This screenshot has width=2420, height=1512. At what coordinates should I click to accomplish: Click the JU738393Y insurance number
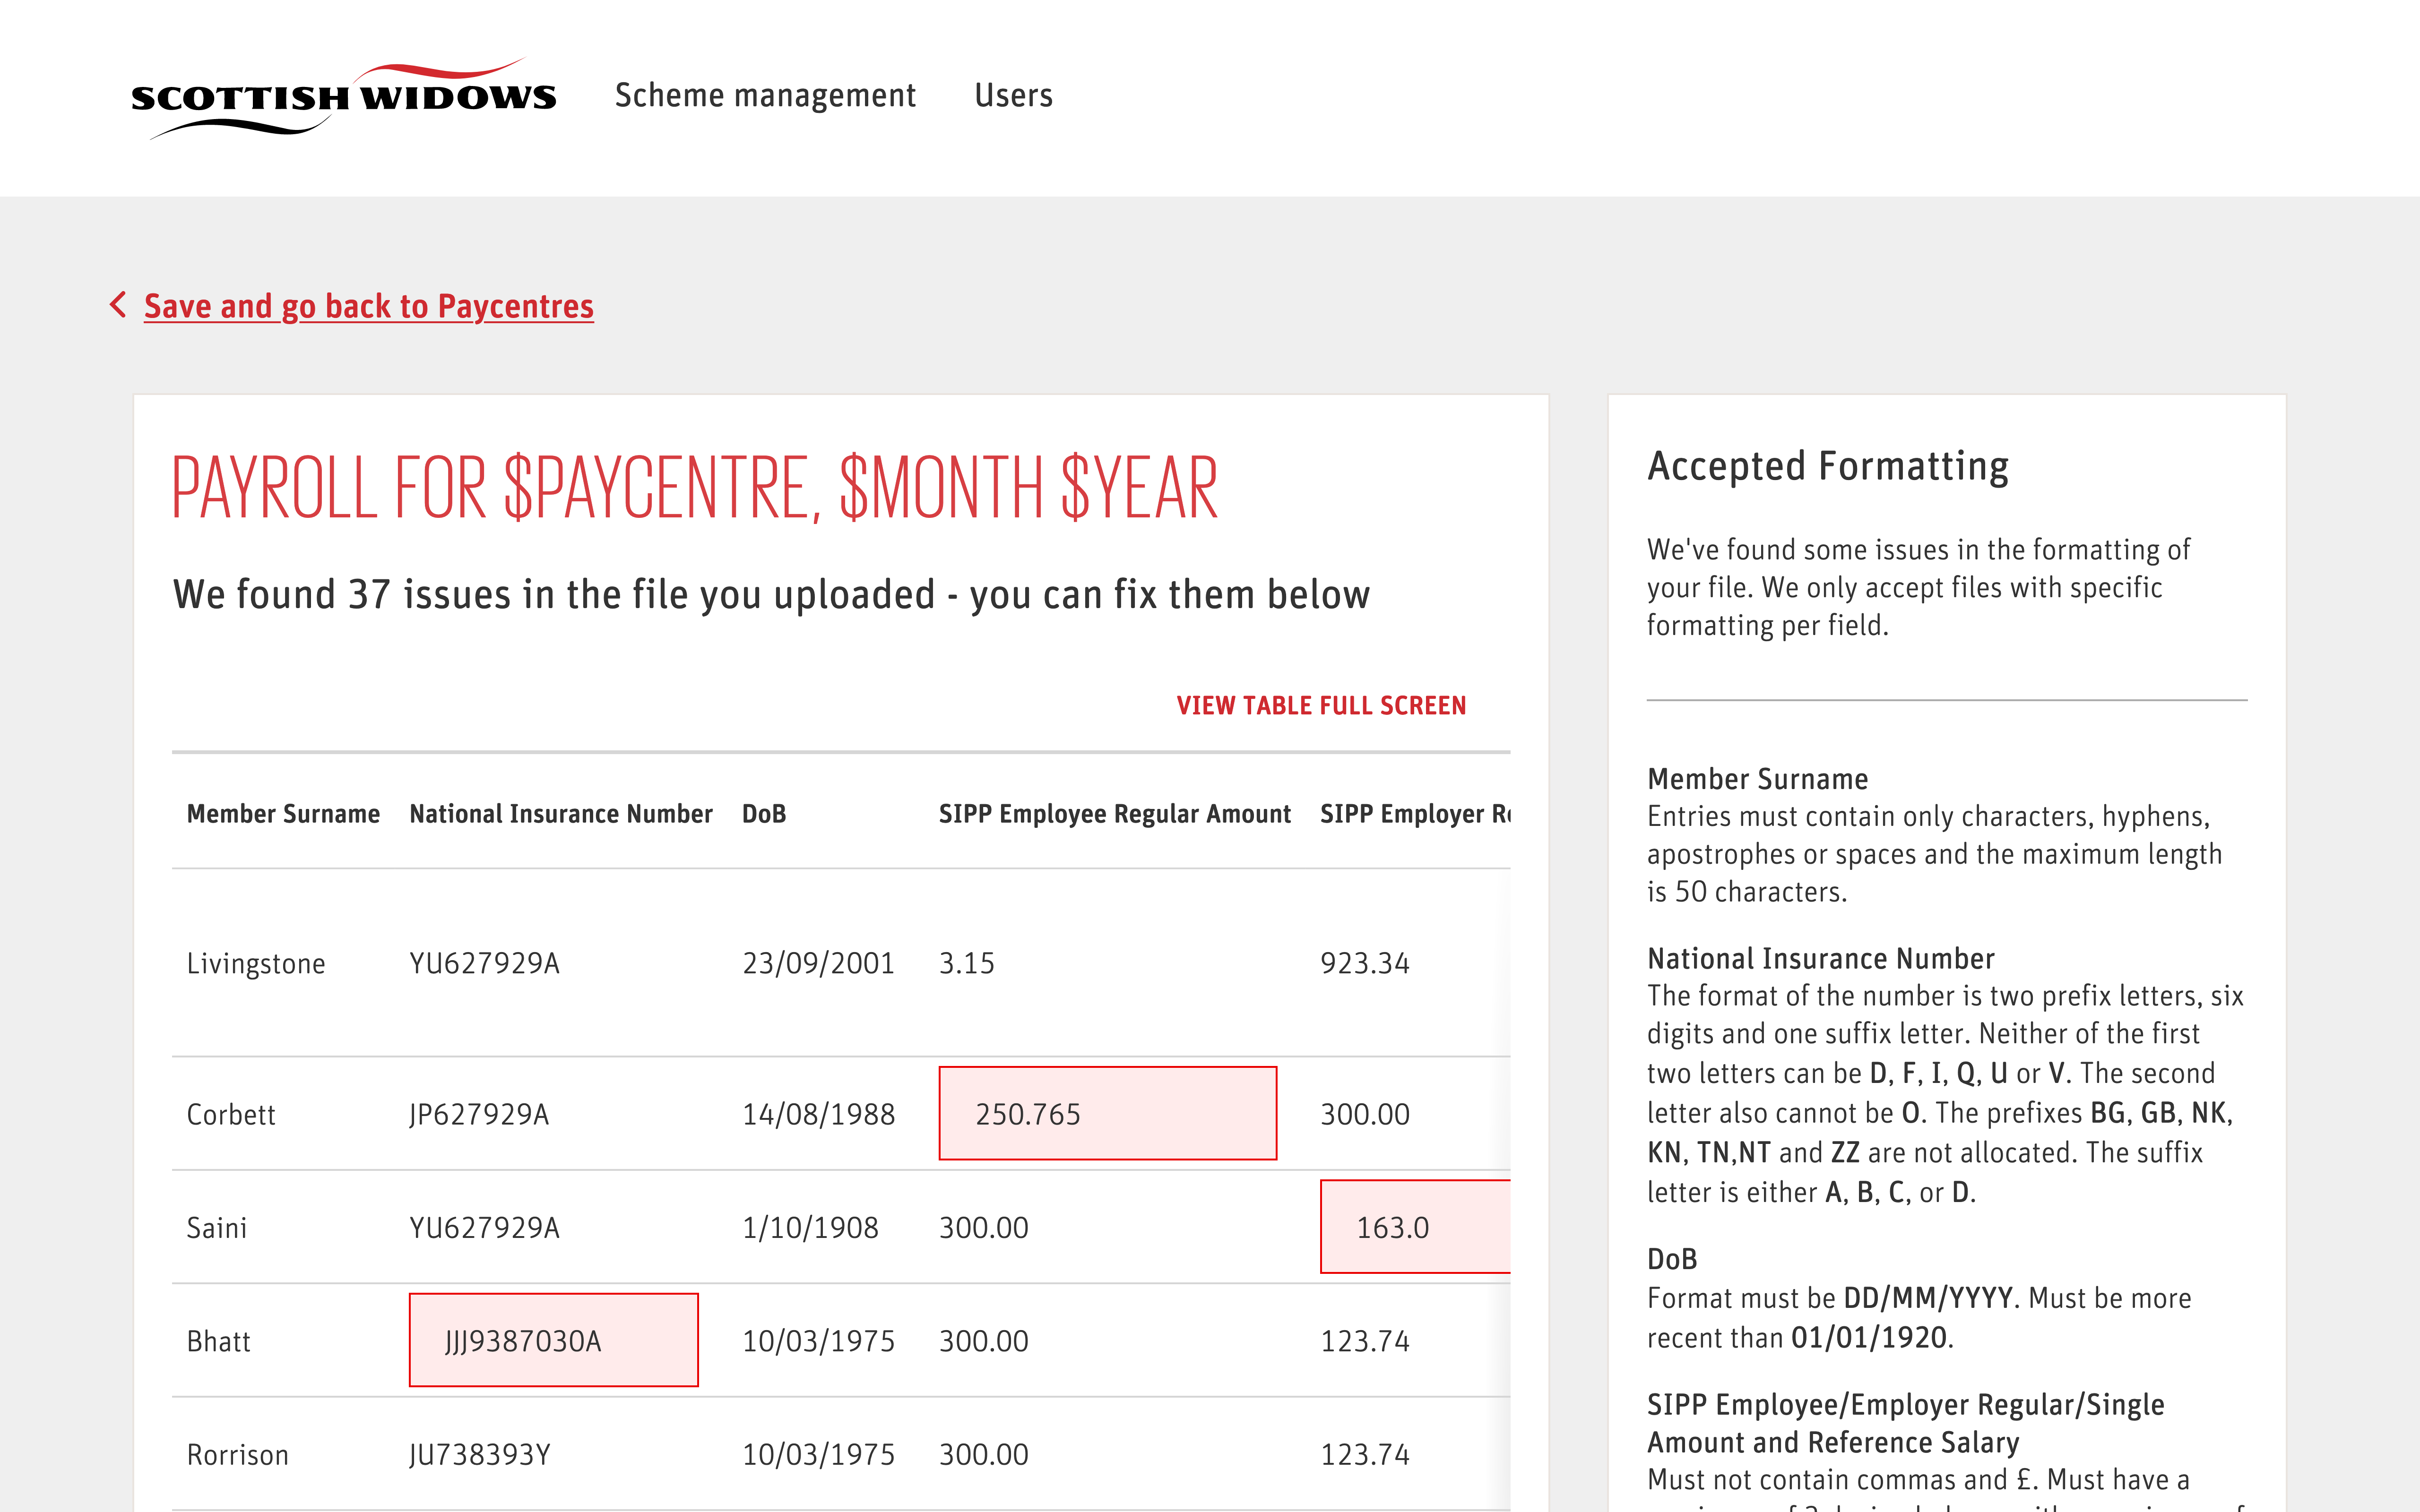tap(480, 1454)
